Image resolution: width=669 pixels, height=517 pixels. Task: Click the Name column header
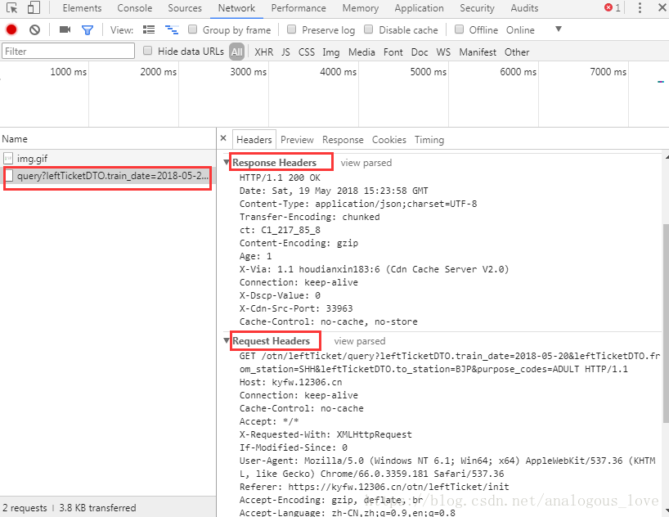click(108, 139)
